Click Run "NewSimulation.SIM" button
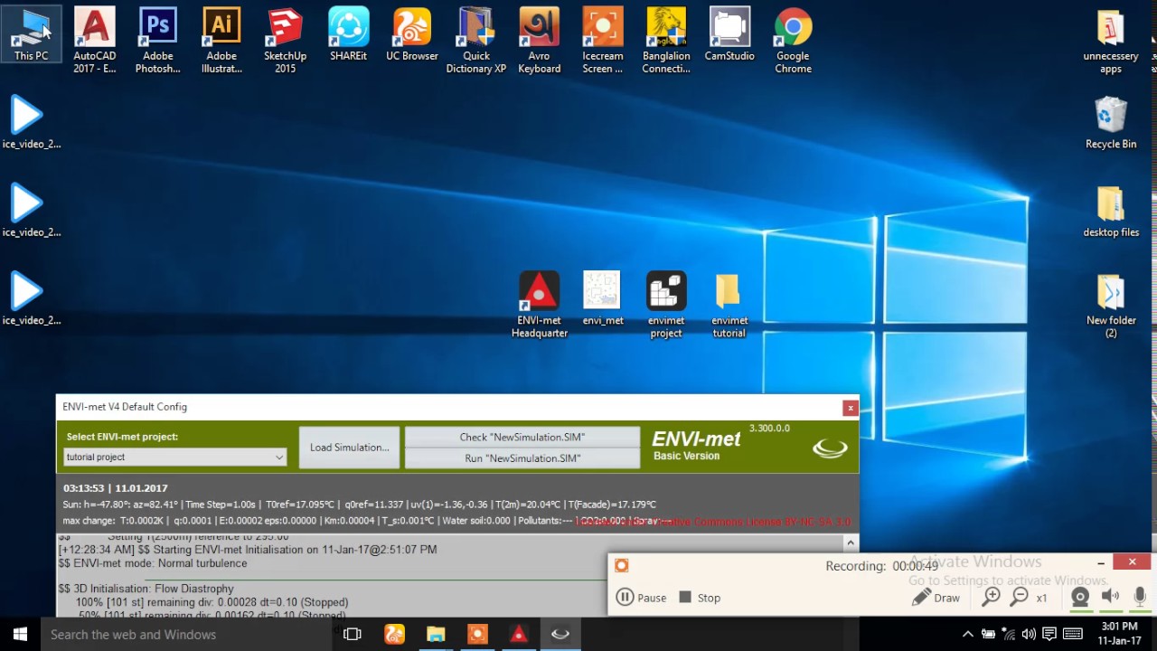 (522, 458)
